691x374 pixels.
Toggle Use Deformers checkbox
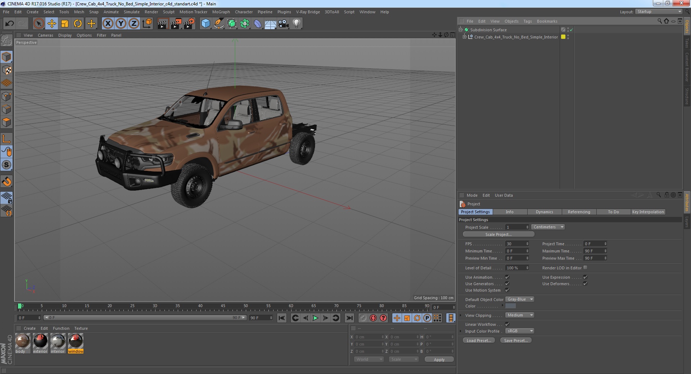click(585, 283)
